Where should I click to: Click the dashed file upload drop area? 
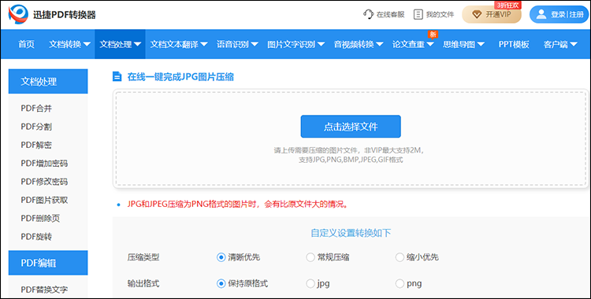351,138
